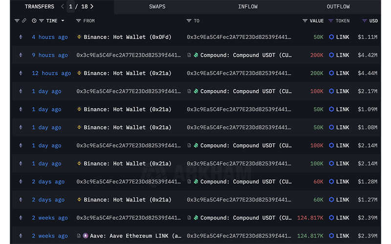
Task: Open the FROM column filter
Action: click(x=78, y=20)
